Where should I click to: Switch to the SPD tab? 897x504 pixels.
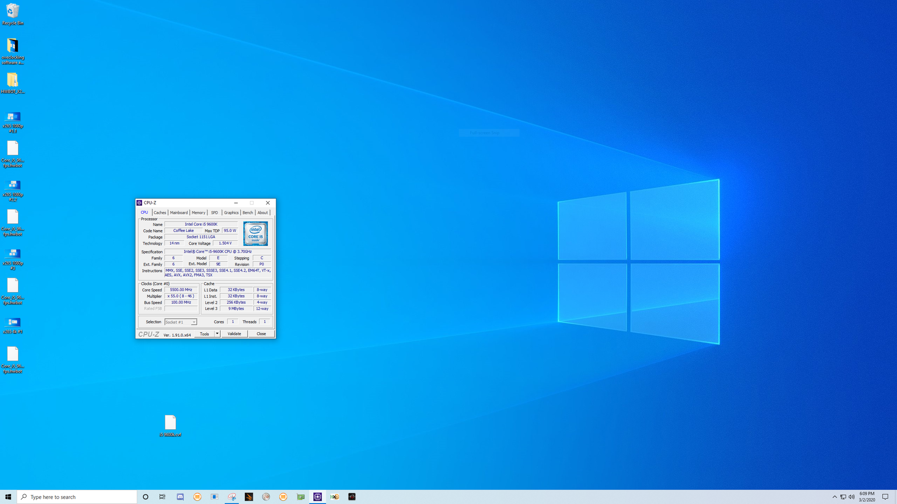click(x=214, y=213)
